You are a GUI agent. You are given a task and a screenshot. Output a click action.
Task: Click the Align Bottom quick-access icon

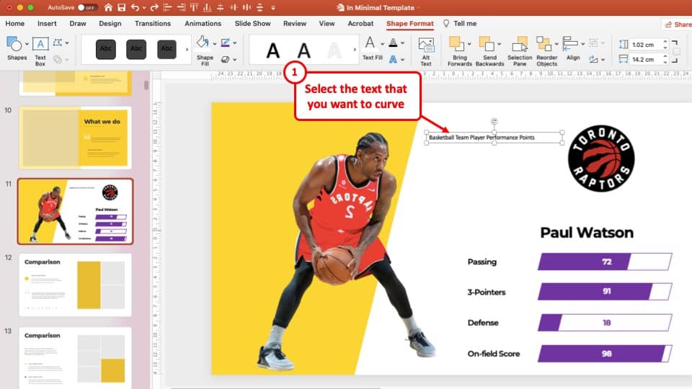(207, 7)
